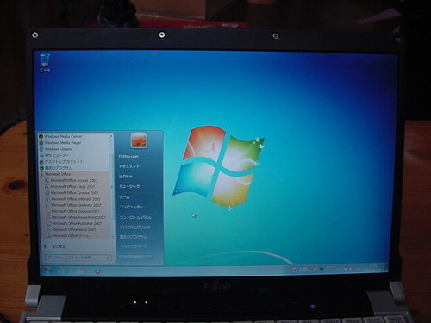This screenshot has width=431, height=323.
Task: Collapse the Microsoft Office folder
Action: 55,174
